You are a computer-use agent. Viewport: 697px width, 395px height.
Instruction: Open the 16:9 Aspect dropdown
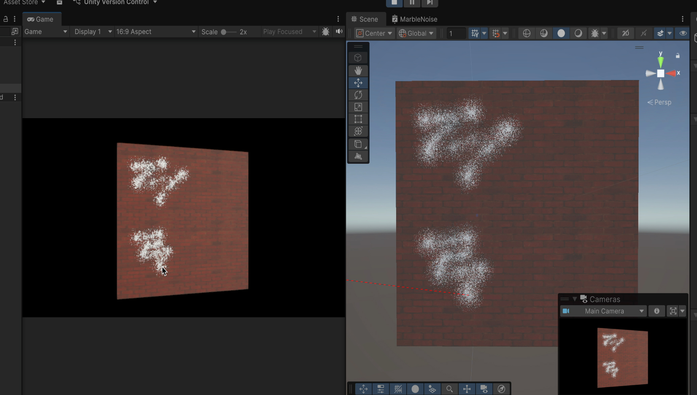click(x=156, y=31)
